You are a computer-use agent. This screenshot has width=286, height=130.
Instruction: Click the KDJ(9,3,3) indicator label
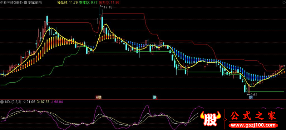(x=13, y=102)
